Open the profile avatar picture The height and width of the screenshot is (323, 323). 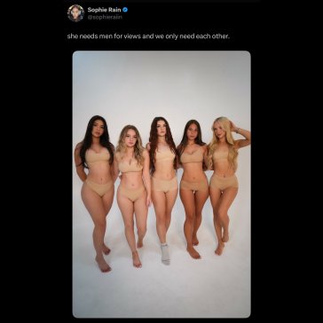pos(75,13)
